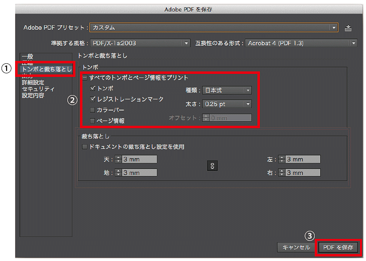Enable ドキュメントの裁ち落とし設定を使用 checkbox
This screenshot has height=261, width=366.
[84, 147]
